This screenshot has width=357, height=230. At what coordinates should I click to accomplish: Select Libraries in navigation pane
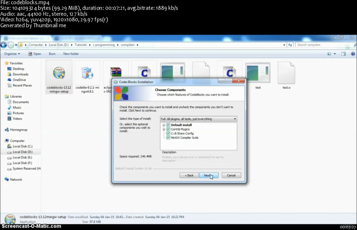(x=13, y=96)
